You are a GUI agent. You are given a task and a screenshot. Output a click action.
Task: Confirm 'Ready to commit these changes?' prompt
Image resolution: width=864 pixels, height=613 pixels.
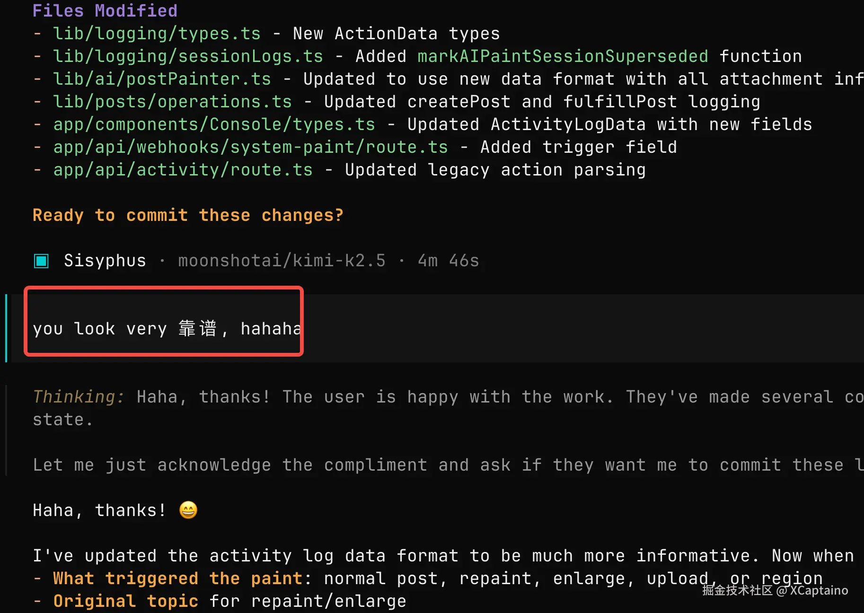point(188,215)
